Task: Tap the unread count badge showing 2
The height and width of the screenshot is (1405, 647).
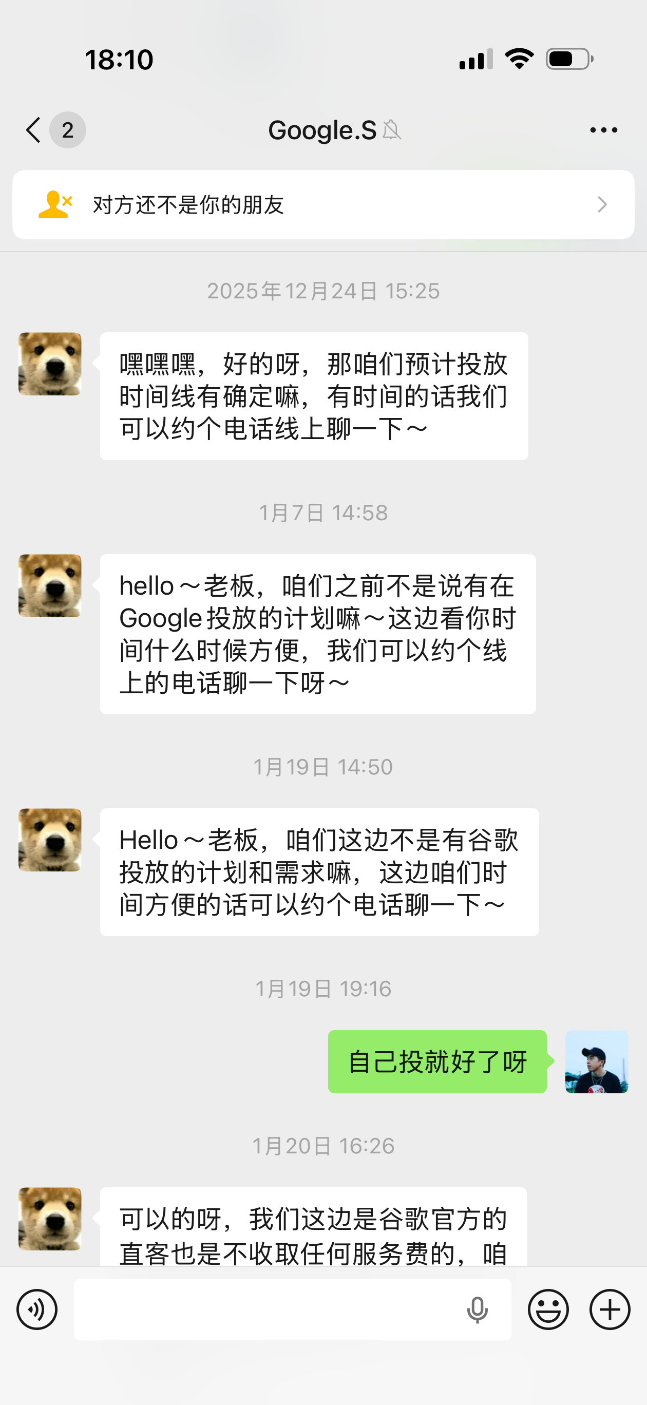Action: click(68, 130)
